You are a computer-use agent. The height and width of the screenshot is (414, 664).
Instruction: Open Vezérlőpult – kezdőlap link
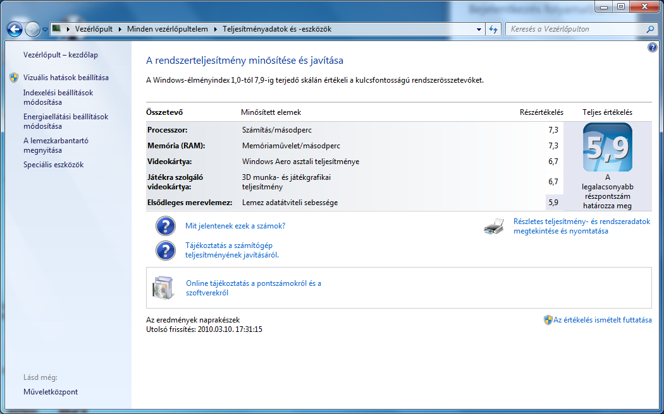click(x=61, y=55)
